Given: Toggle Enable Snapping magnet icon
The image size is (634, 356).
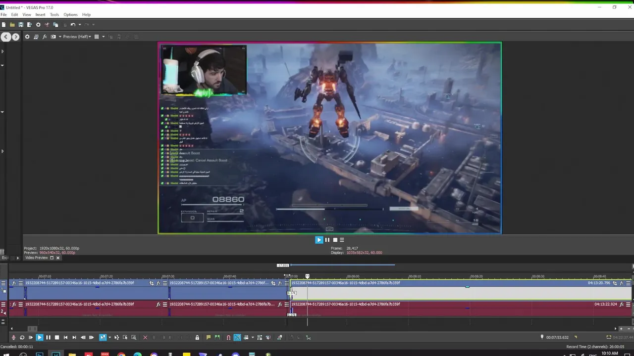Looking at the screenshot, I should 228,337.
